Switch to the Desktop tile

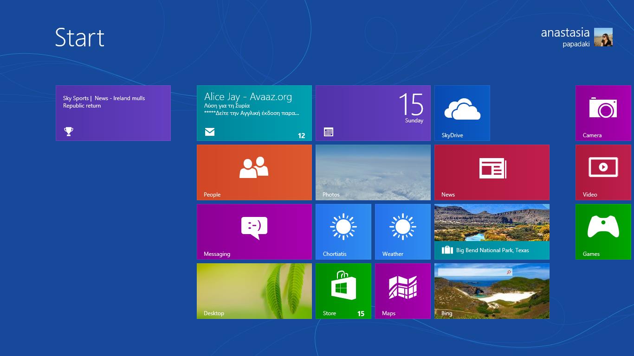[x=254, y=291]
